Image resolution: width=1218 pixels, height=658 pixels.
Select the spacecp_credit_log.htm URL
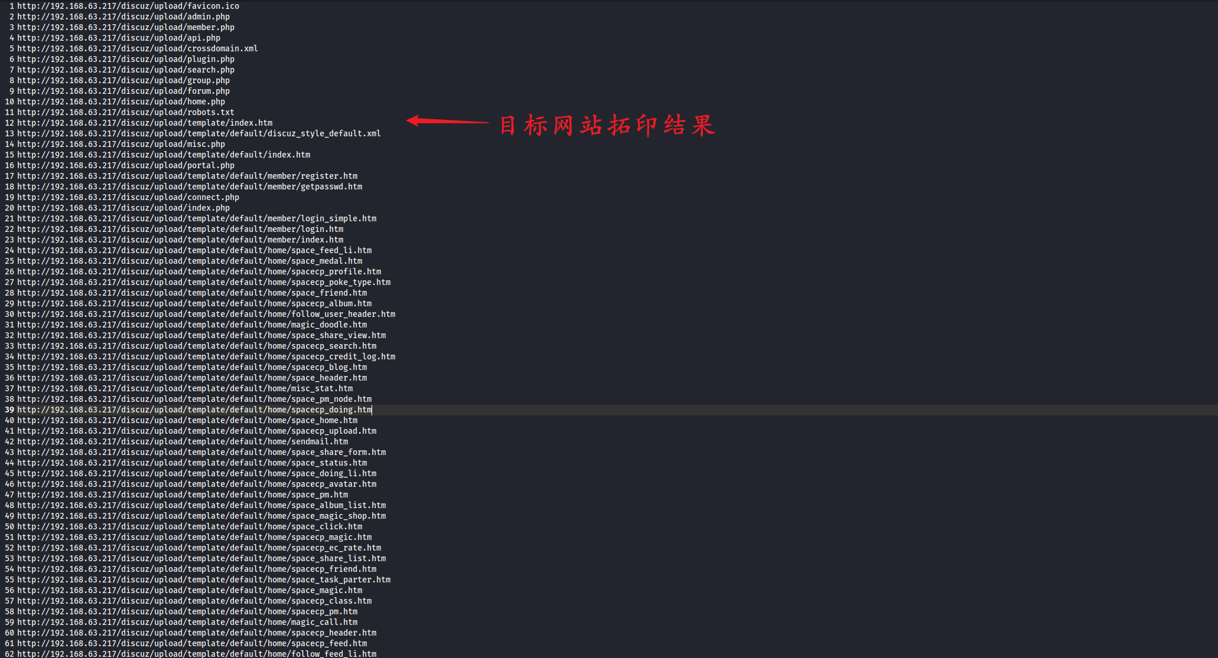pos(206,356)
